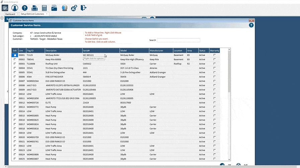The width and height of the screenshot is (300, 168).
Task: Click the bottom horizontal scrollbar left arrow
Action: 6,167
